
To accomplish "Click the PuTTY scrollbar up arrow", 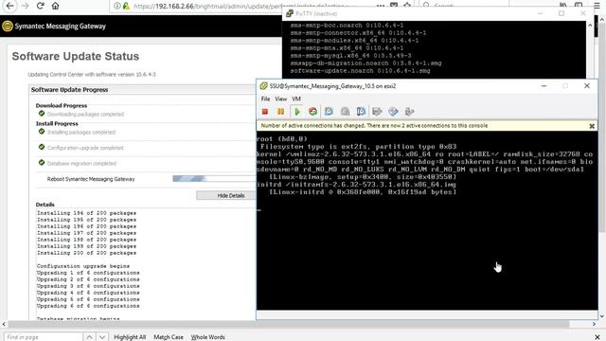I will 590,26.
